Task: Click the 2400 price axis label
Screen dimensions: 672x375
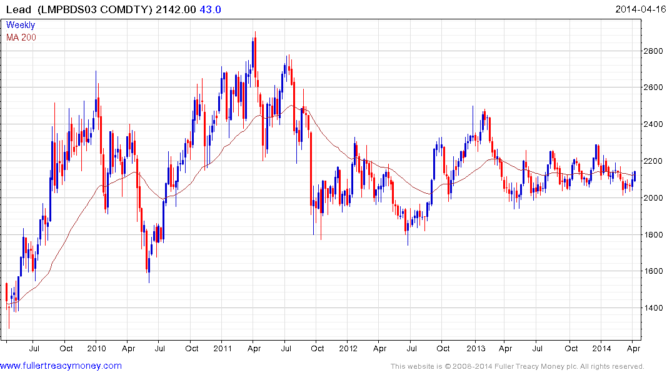Action: [654, 124]
